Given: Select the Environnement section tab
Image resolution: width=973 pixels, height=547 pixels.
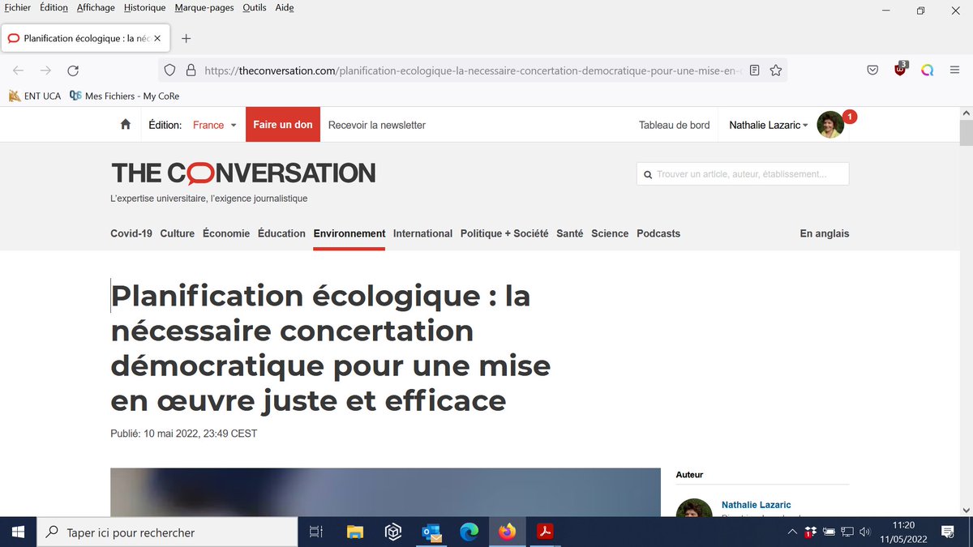Looking at the screenshot, I should pos(349,233).
